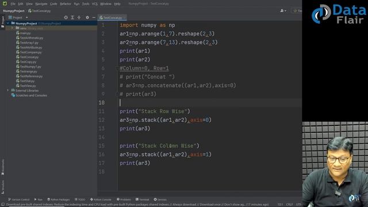Open the VCS menu
The height and width of the screenshot is (207, 368).
pos(94,4)
